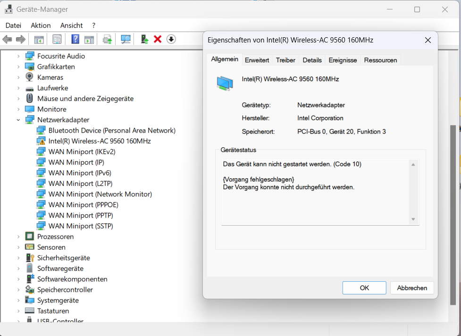Click the Geräte-Manager vertical scrollbar thumb
Screen dimensions: 461x336
(453, 215)
